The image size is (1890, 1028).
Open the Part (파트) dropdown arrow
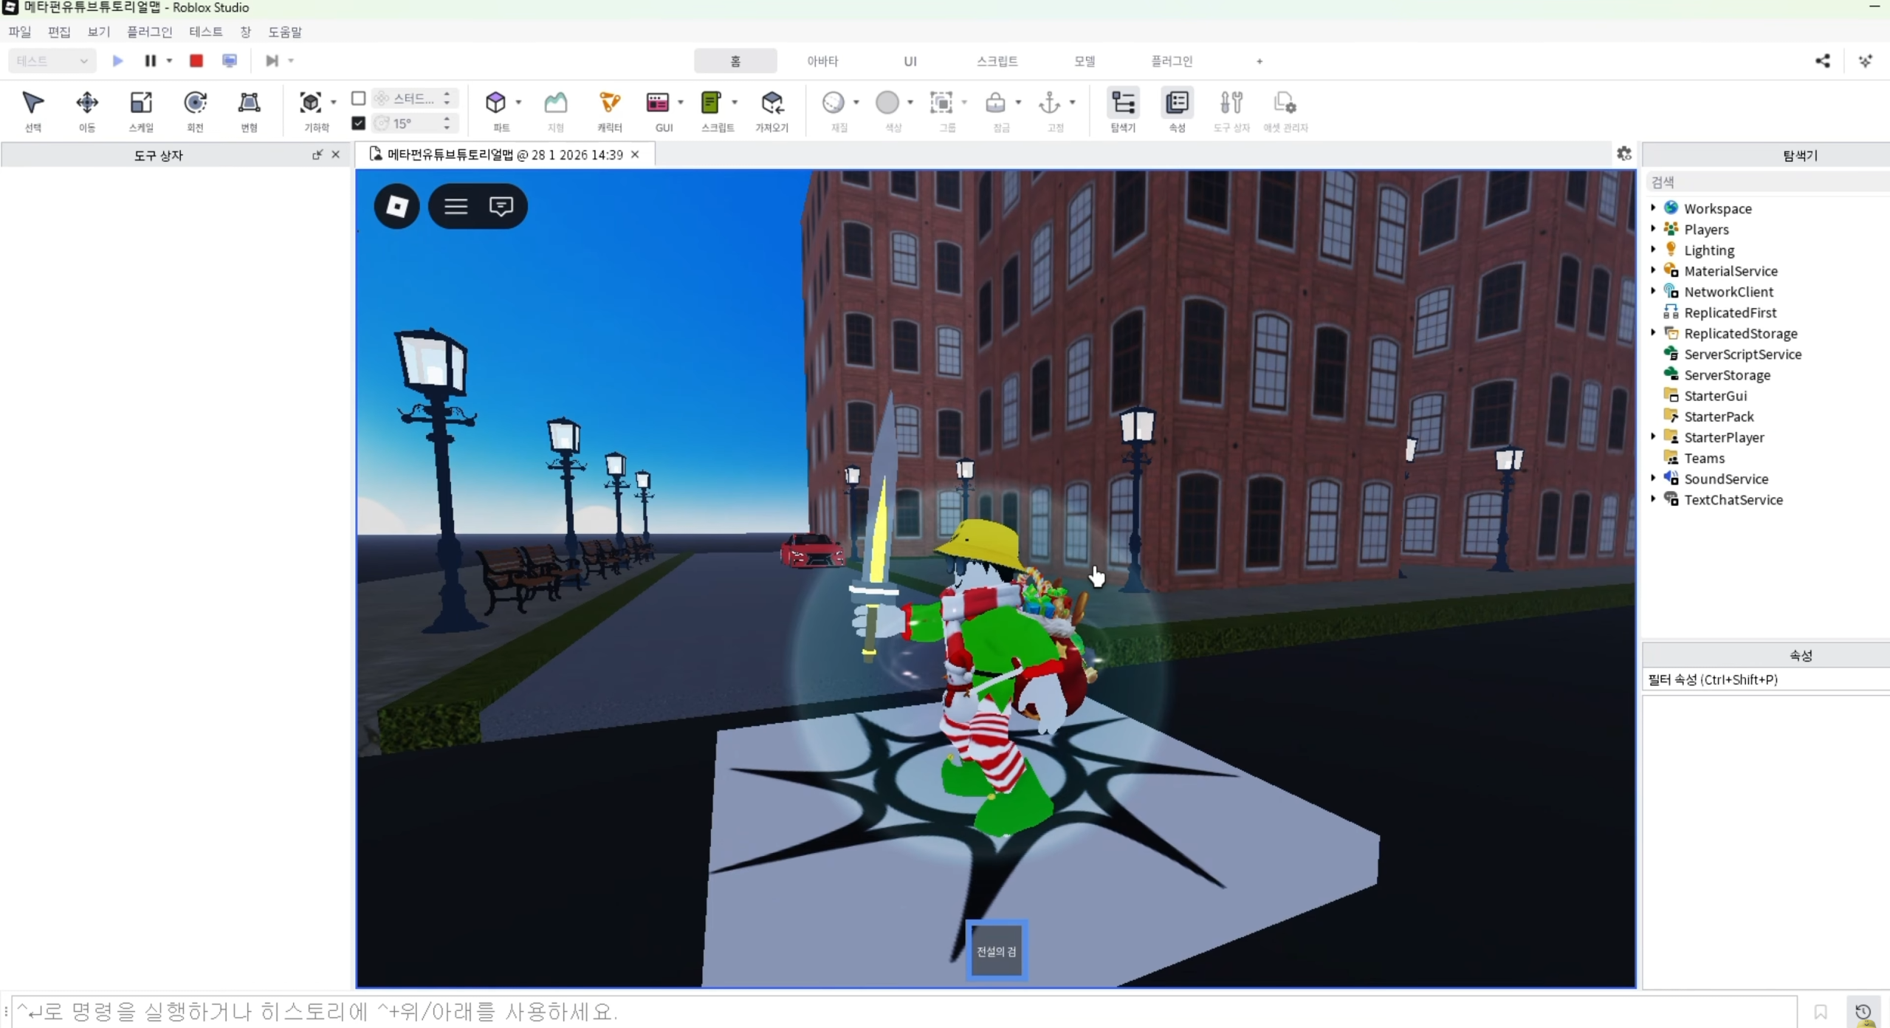tap(518, 103)
